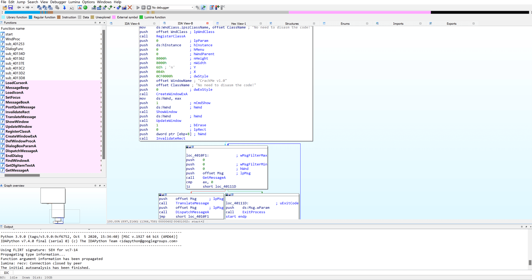Click the red warning triangle icon
Screen dimensions: 532x280
coord(80,7)
